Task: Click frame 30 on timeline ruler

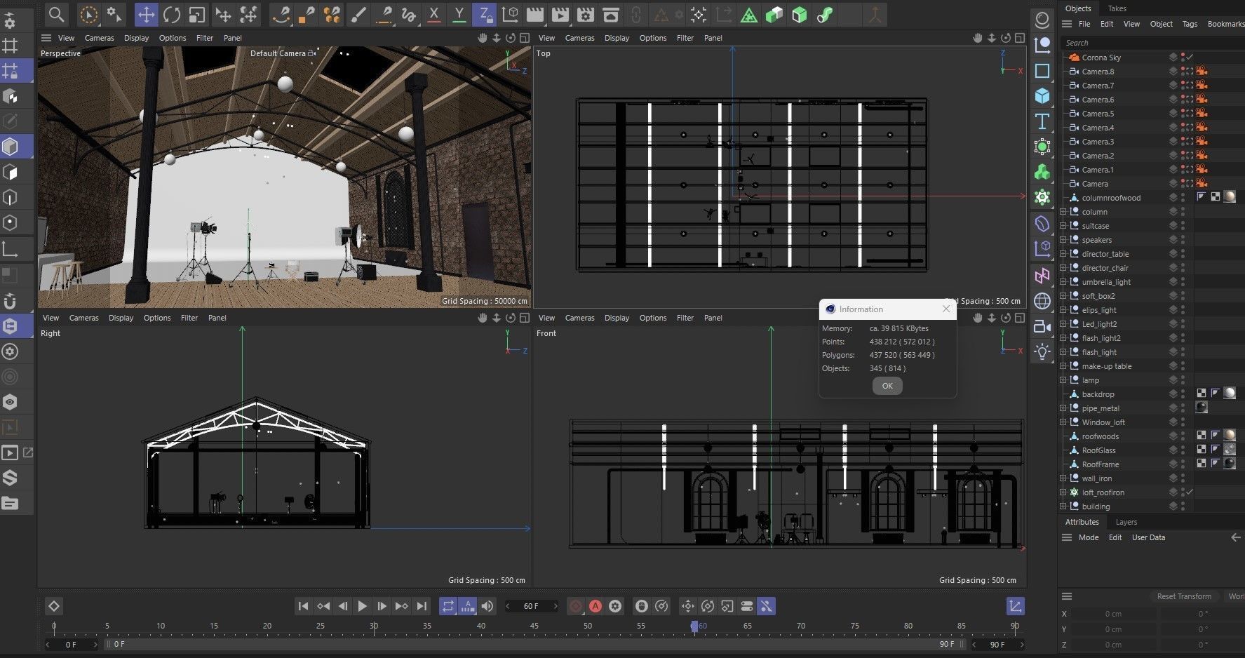Action: point(374,626)
